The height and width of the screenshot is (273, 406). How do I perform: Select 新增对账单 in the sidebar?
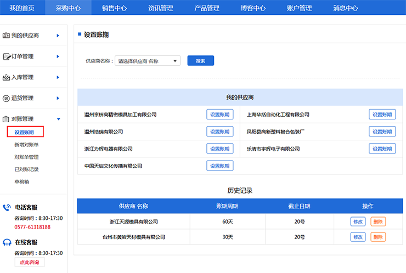click(x=26, y=145)
